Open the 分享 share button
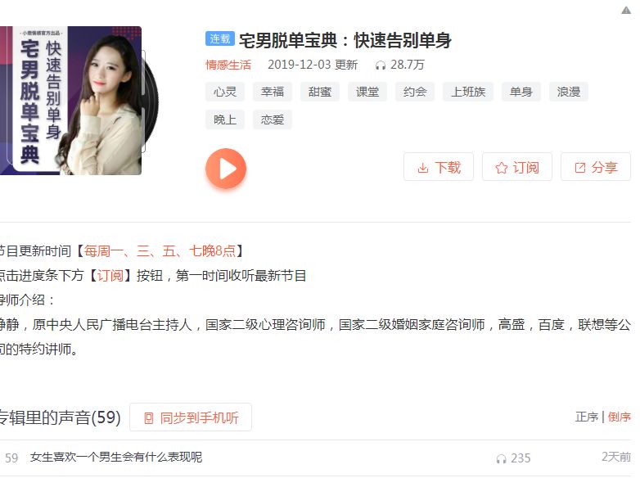 point(596,167)
